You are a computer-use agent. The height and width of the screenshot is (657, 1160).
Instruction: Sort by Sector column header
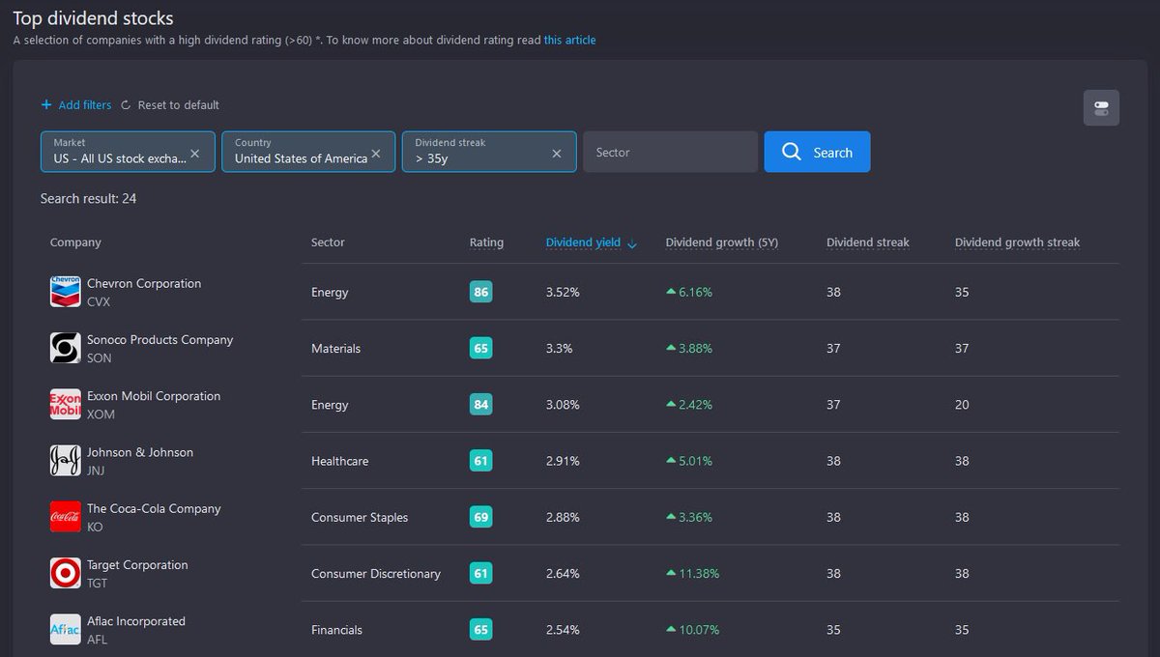(x=328, y=243)
